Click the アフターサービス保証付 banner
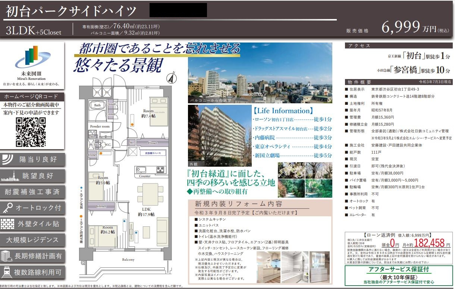455x289 pixels. tap(398, 269)
